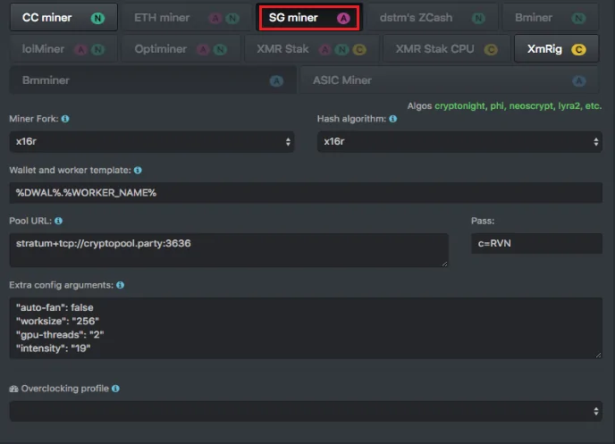Click the A badge on ASIC Miner
The width and height of the screenshot is (615, 444).
pyautogui.click(x=579, y=80)
